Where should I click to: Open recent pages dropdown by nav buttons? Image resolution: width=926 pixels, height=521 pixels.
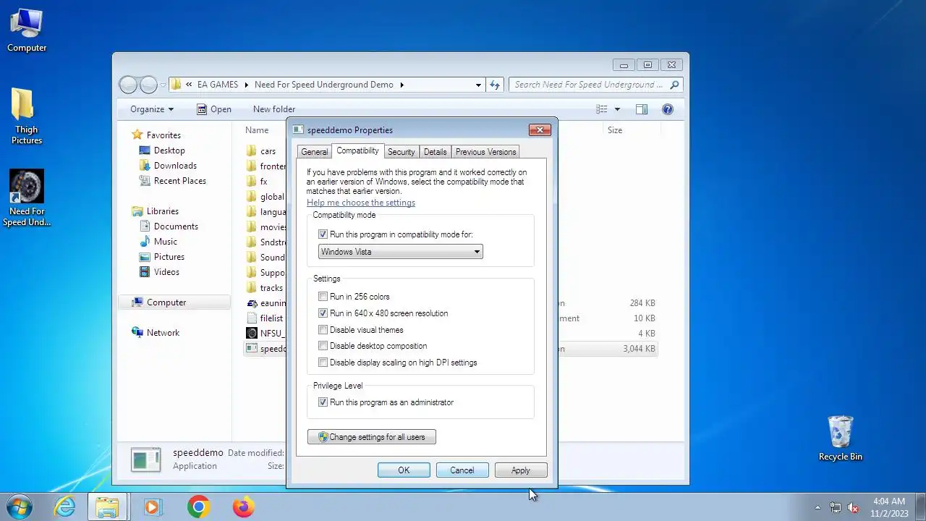click(163, 85)
